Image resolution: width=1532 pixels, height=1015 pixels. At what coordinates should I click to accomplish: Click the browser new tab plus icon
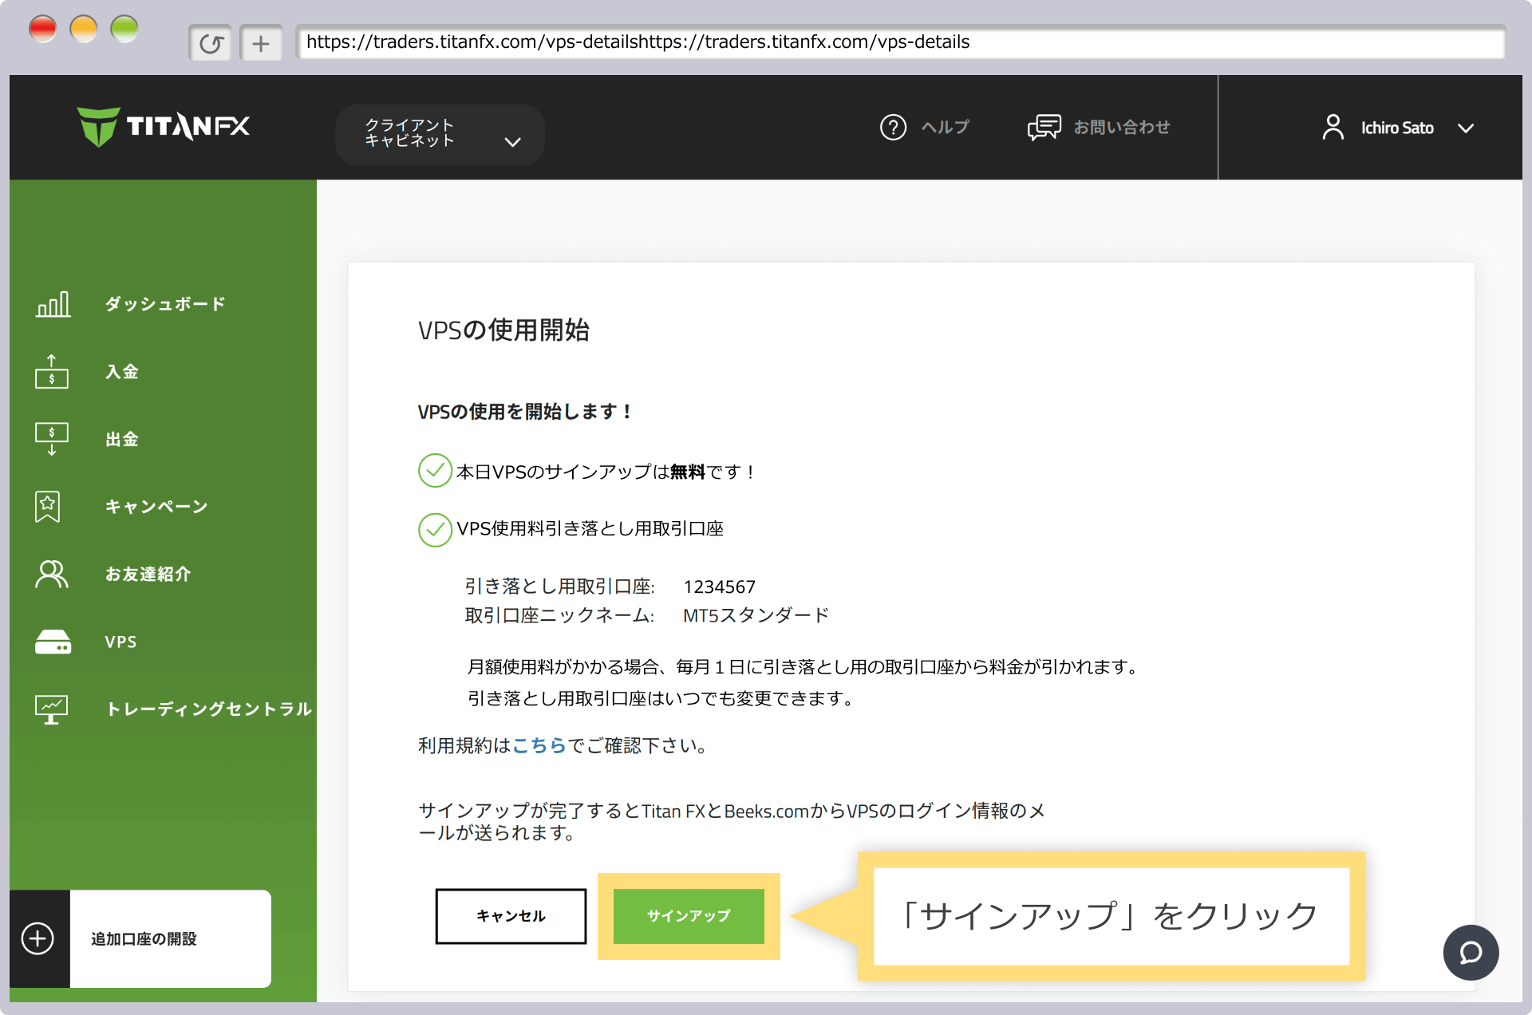click(261, 43)
